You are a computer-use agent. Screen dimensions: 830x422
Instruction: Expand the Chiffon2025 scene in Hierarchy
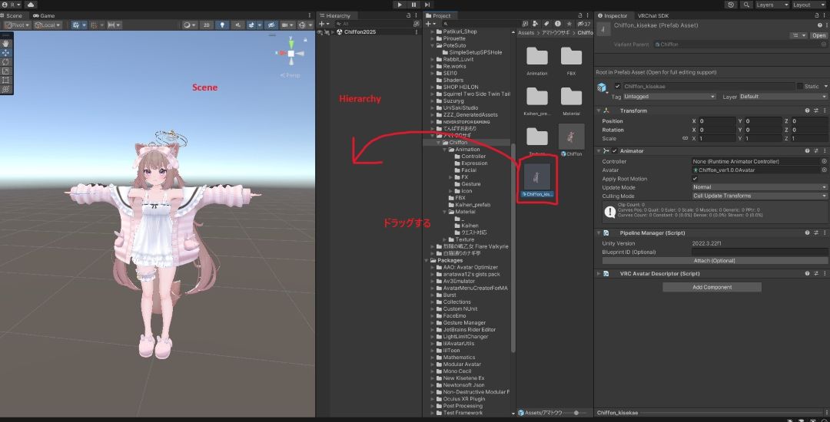pyautogui.click(x=334, y=31)
